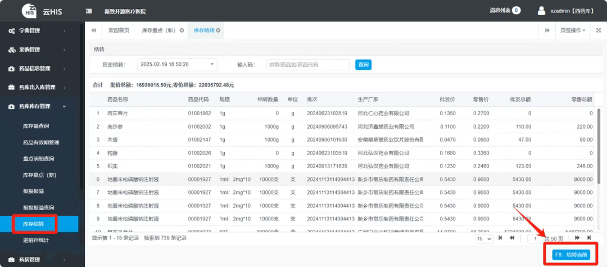607x267 pixels.
Task: Click manufacturer 河北仁心药业有限公司
Action: pyautogui.click(x=384, y=114)
